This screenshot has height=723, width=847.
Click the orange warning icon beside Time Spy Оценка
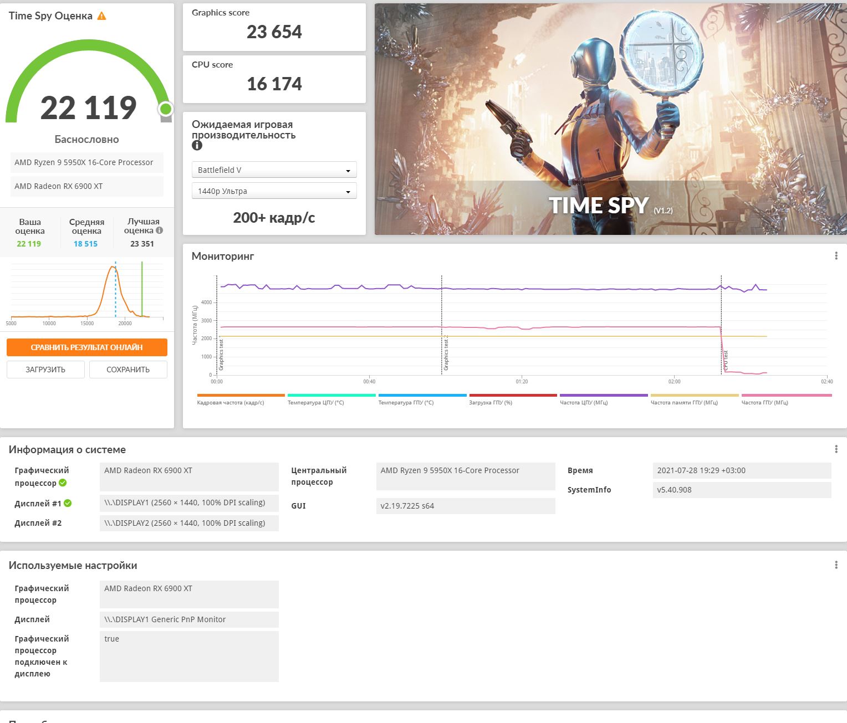click(x=101, y=16)
